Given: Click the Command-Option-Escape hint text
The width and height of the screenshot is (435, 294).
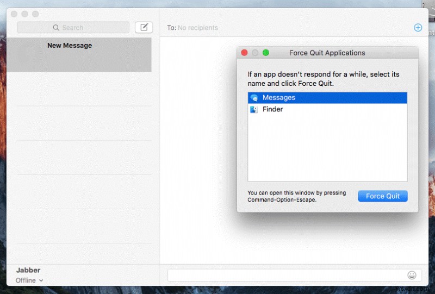Looking at the screenshot, I should coord(297,196).
